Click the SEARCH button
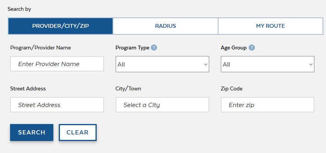326x153 pixels. [32, 133]
